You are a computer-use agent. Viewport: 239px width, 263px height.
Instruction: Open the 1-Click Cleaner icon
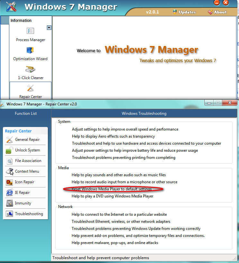click(x=30, y=69)
